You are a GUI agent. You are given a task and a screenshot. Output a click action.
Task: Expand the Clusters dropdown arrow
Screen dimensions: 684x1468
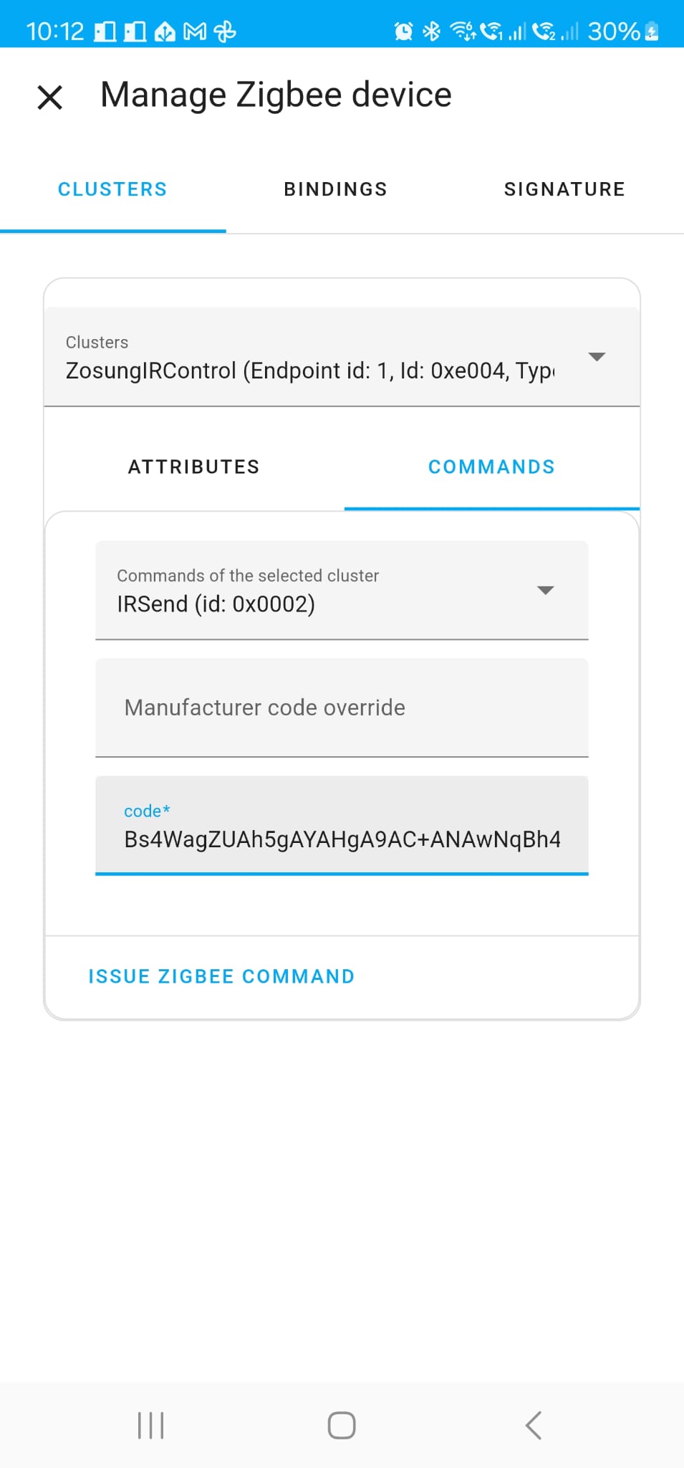[597, 357]
